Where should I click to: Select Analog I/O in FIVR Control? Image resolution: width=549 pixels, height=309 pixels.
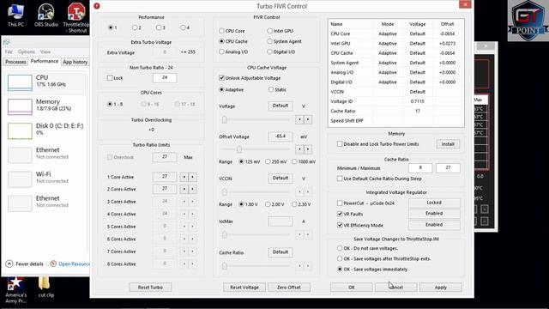221,51
